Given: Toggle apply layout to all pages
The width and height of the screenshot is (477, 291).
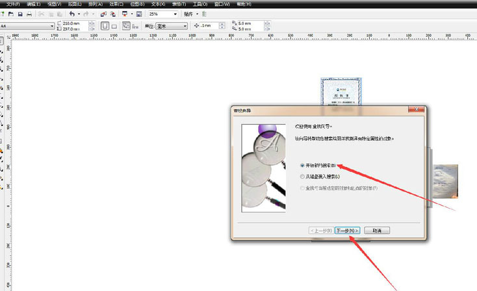Looking at the screenshot, I should 126,26.
